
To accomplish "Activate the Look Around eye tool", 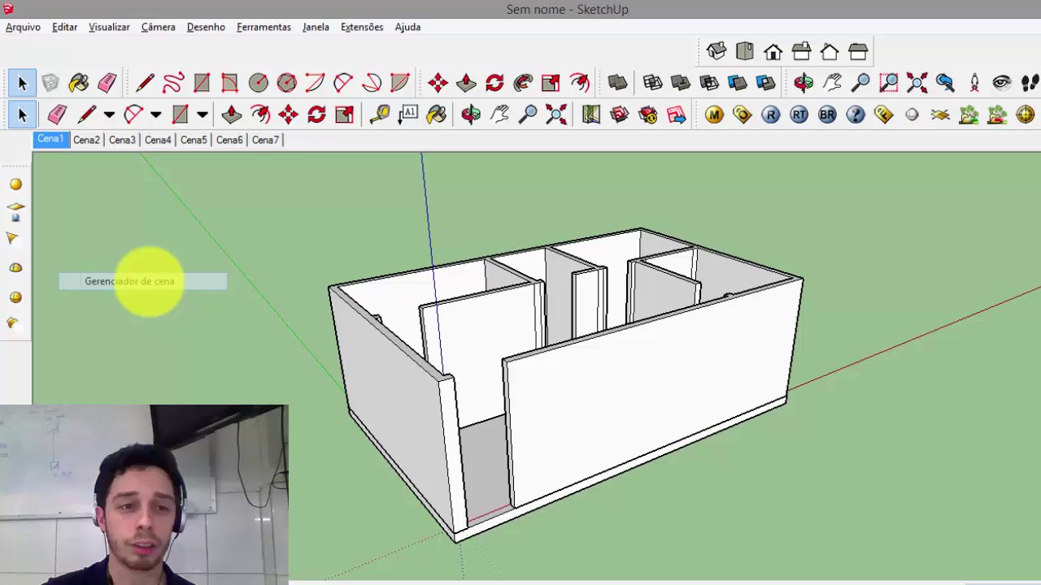I will tap(1002, 83).
